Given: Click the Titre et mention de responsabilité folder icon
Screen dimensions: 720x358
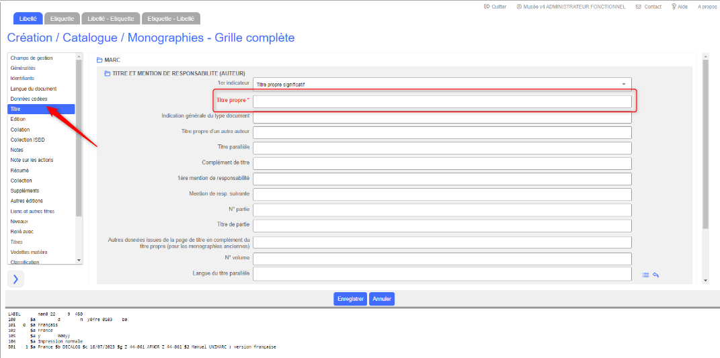Looking at the screenshot, I should [107, 73].
